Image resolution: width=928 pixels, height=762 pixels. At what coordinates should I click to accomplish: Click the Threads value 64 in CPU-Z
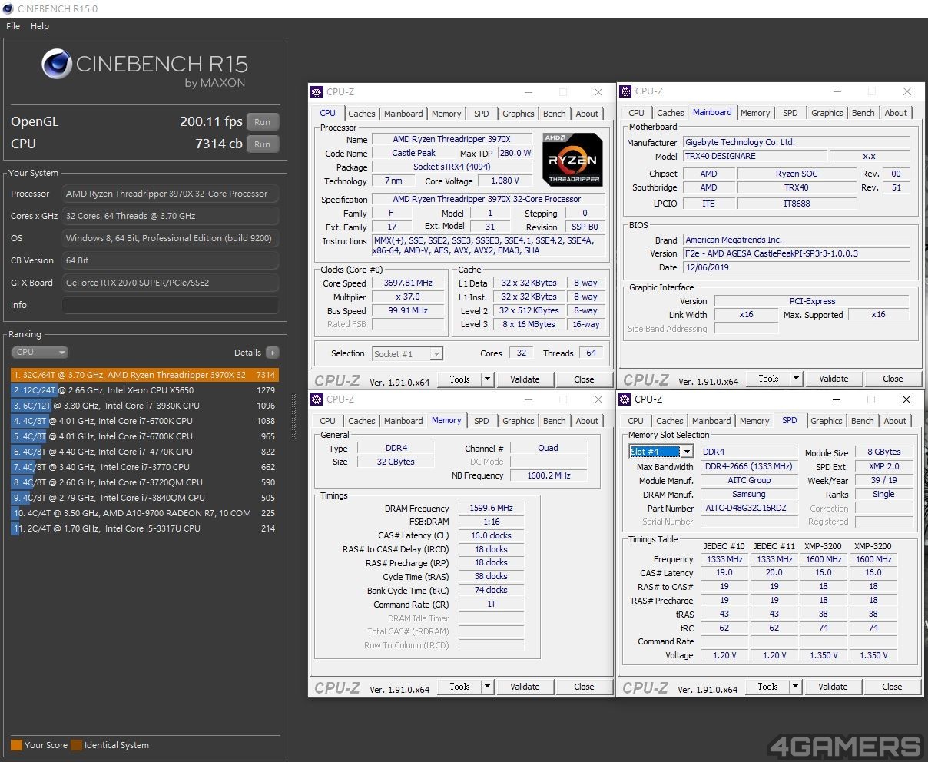point(591,353)
